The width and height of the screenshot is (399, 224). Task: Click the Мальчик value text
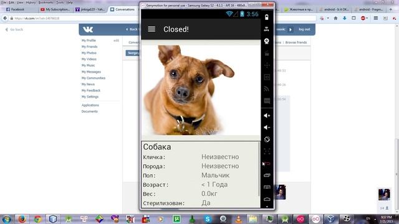click(x=215, y=175)
